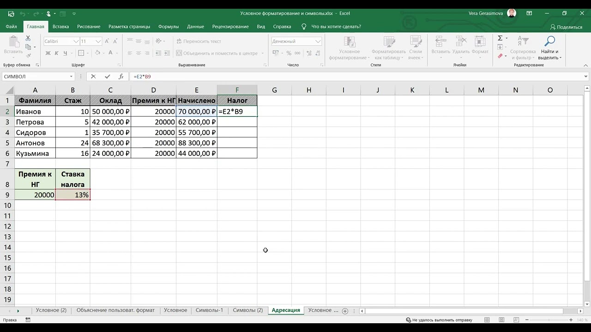591x332 pixels.
Task: Open the Файл menu tab
Action: pyautogui.click(x=12, y=27)
